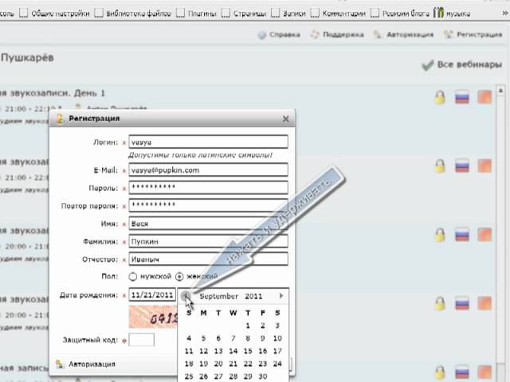510x382 pixels.
Task: Click the Russian flag on the second webinar row
Action: point(462,166)
